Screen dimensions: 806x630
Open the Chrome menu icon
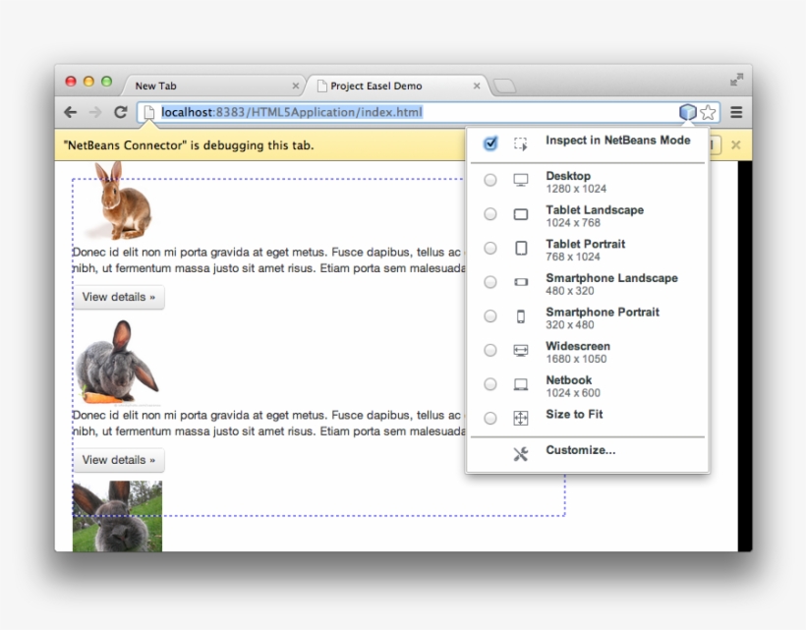coord(736,112)
